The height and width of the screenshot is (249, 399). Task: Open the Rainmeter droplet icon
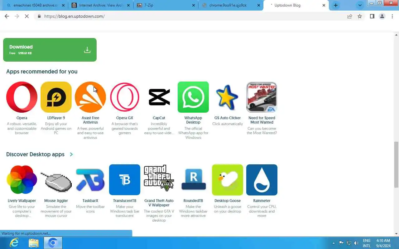(262, 180)
